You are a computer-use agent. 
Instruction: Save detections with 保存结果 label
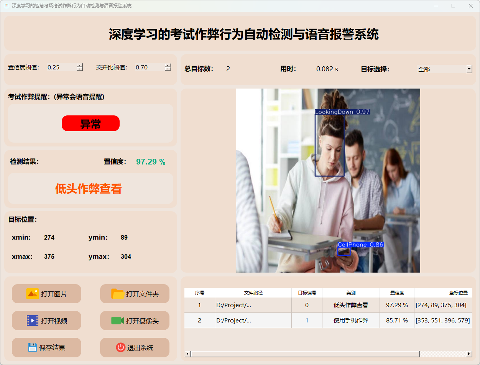(x=52, y=348)
